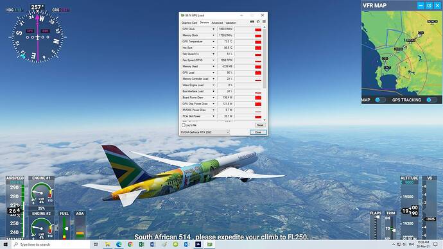443x249 pixels.
Task: Open the NVIDIA GeForce RTX GPU selector
Action: [x=205, y=132]
